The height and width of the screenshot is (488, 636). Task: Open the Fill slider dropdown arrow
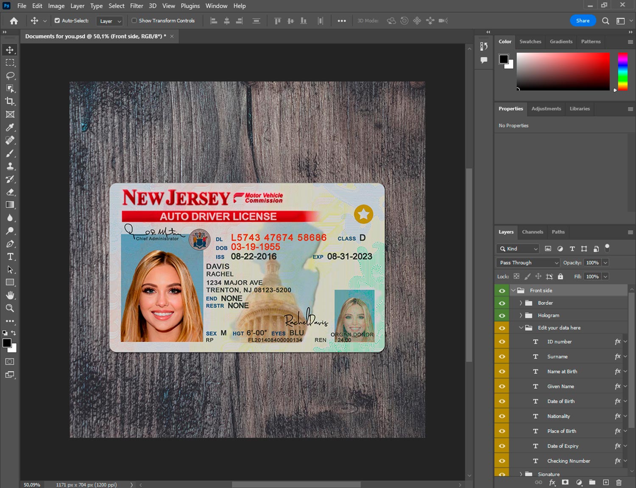[x=605, y=276]
